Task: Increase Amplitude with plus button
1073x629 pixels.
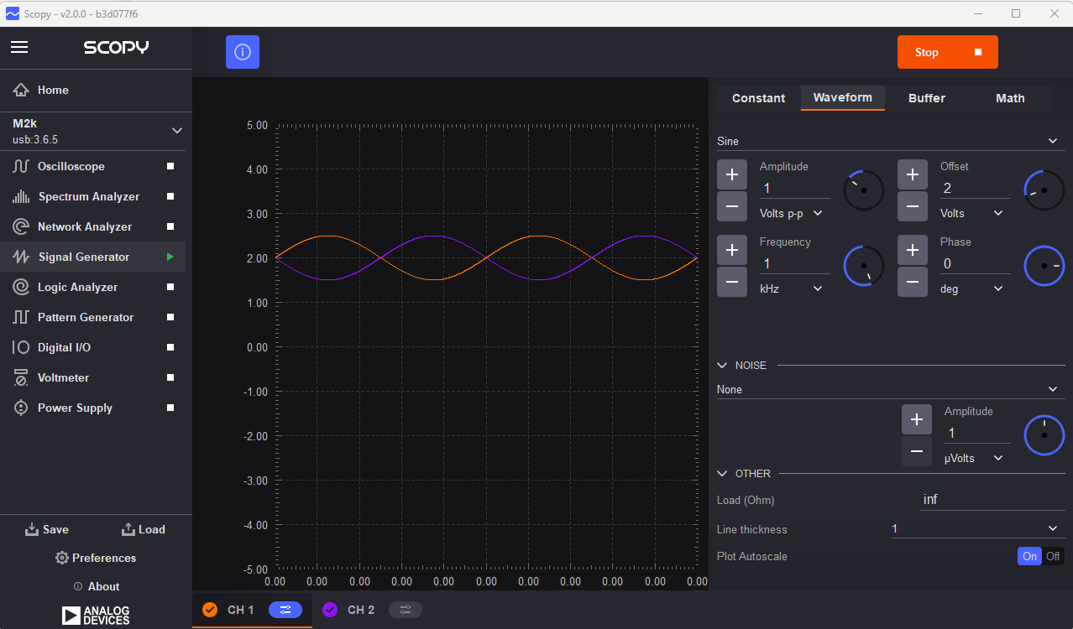Action: 732,174
